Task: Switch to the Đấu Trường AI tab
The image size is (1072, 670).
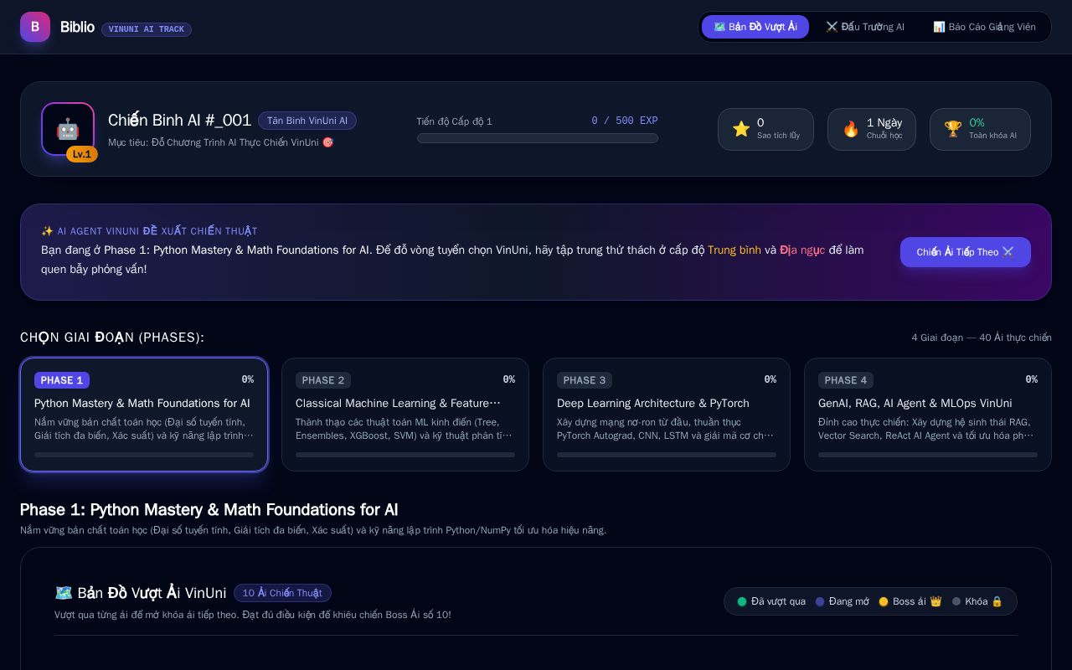Action: pos(865,27)
